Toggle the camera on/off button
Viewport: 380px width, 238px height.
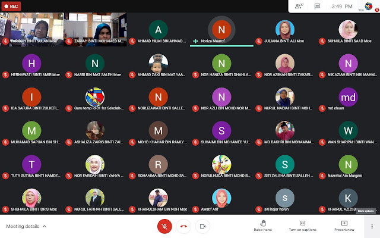coord(202,226)
